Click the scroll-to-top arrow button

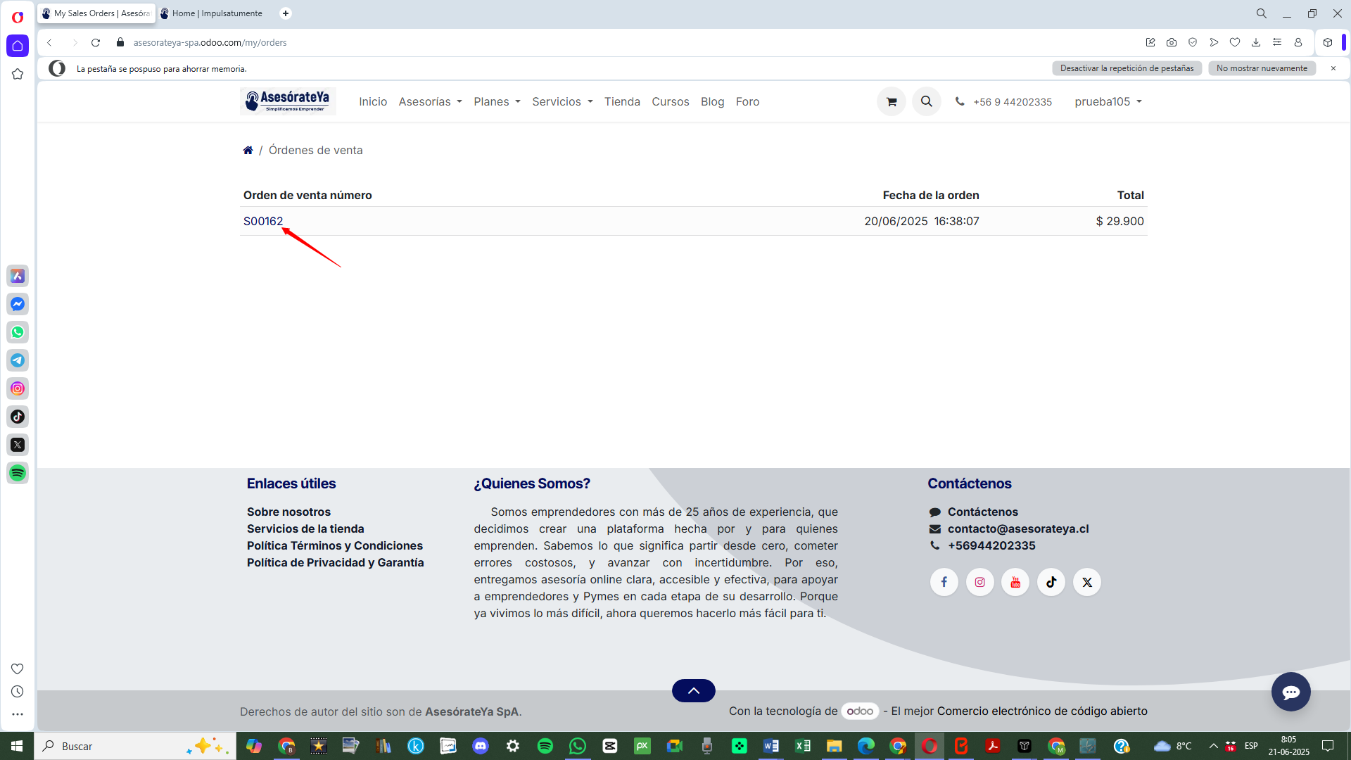click(693, 690)
